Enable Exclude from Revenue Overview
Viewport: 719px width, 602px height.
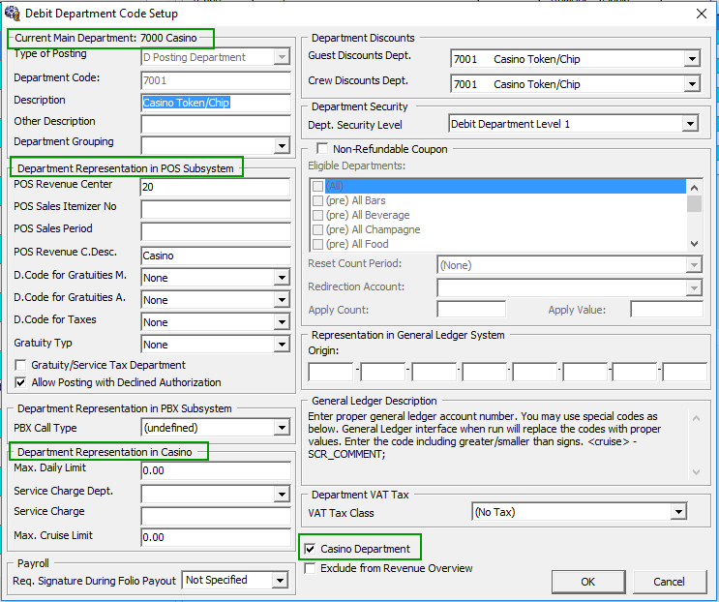(x=310, y=568)
